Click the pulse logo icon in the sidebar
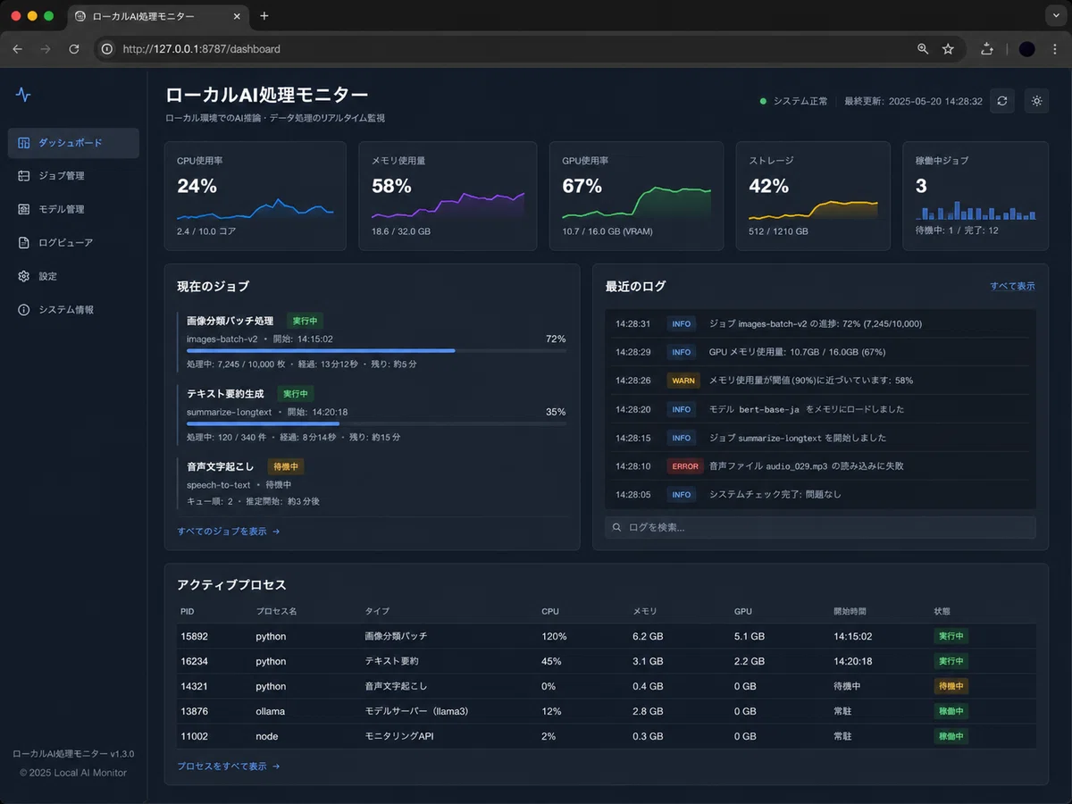Viewport: 1072px width, 804px height. click(x=23, y=95)
